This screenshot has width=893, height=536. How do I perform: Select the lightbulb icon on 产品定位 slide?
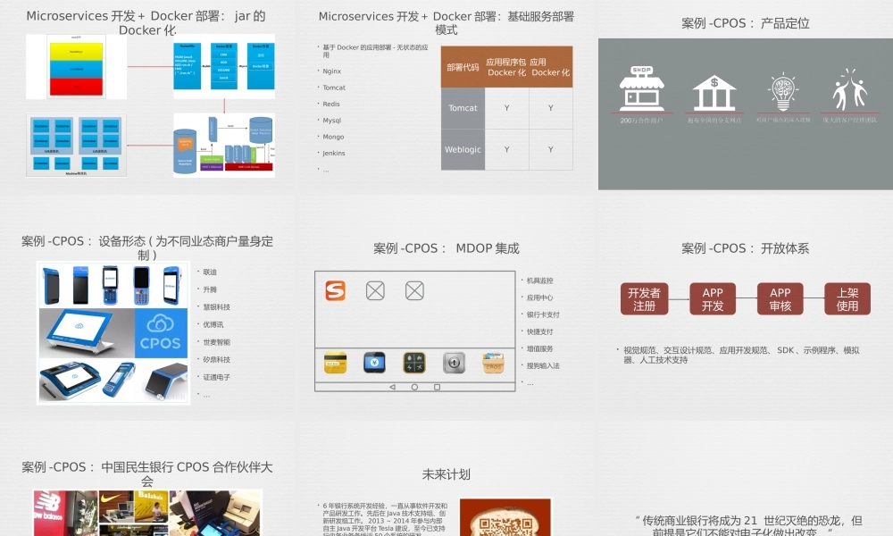coord(782,89)
